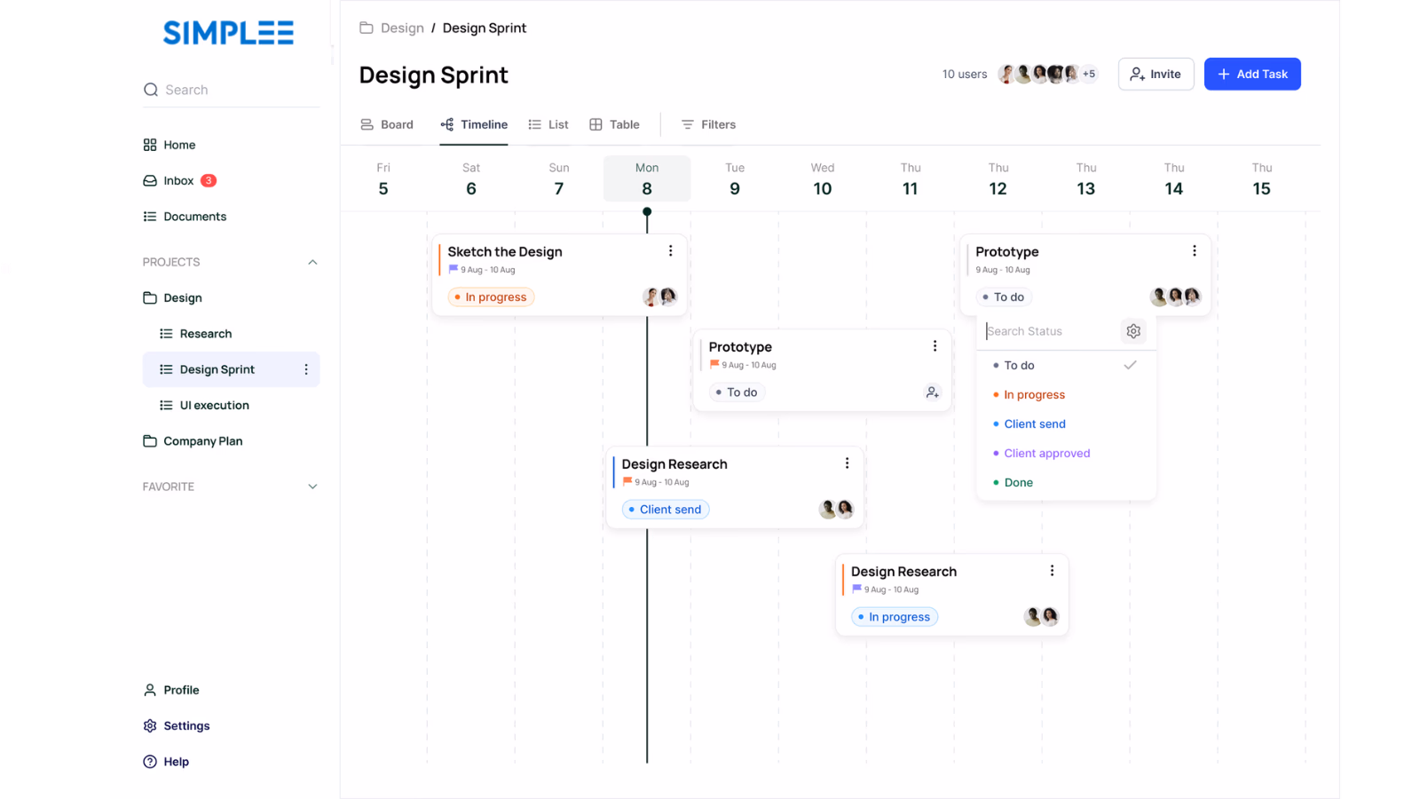
Task: Switch to the Board view tab
Action: (x=387, y=125)
